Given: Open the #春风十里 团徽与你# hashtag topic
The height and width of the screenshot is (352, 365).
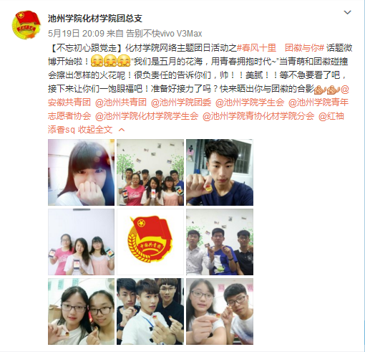Looking at the screenshot, I should [x=281, y=48].
